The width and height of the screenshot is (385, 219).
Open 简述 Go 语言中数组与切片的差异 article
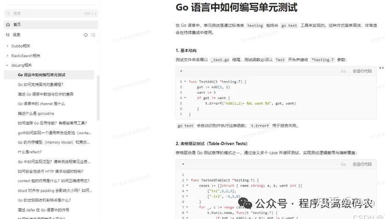tap(46, 94)
